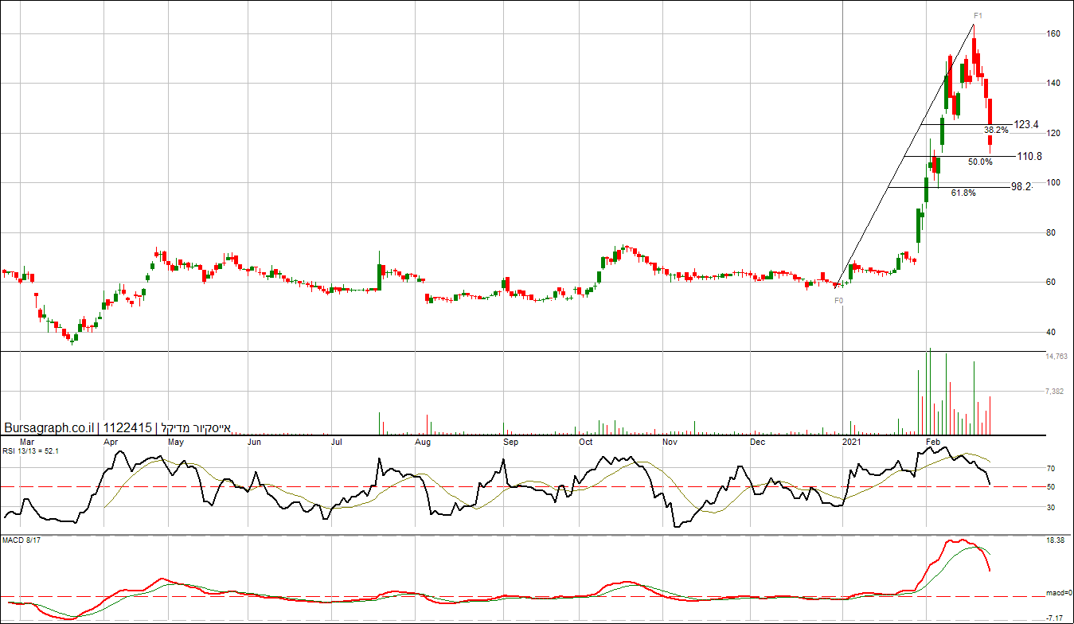Click the Aug month label
1074x624 pixels.
[x=423, y=441]
